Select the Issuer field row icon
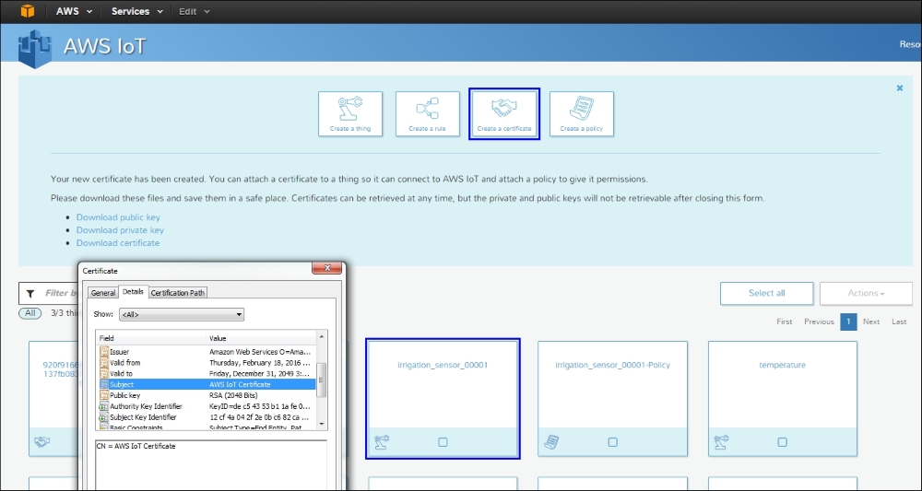Image resolution: width=922 pixels, height=491 pixels. point(104,352)
